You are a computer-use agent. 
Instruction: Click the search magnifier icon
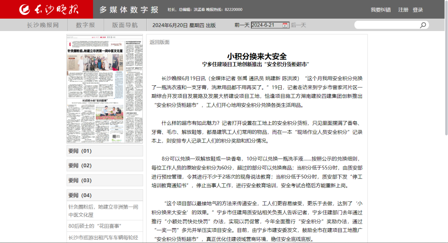[x=423, y=25]
